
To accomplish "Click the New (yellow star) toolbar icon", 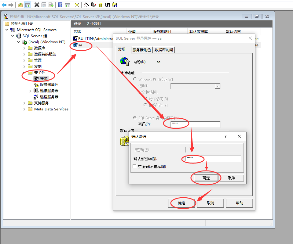I will pyautogui.click(x=77, y=5).
